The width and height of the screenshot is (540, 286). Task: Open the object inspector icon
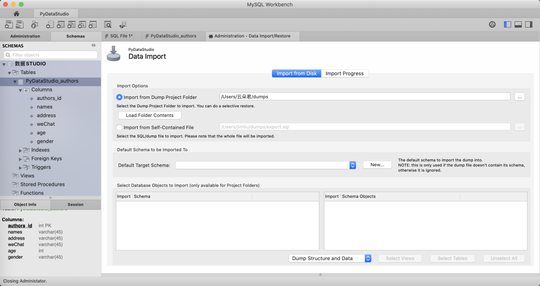[x=34, y=24]
